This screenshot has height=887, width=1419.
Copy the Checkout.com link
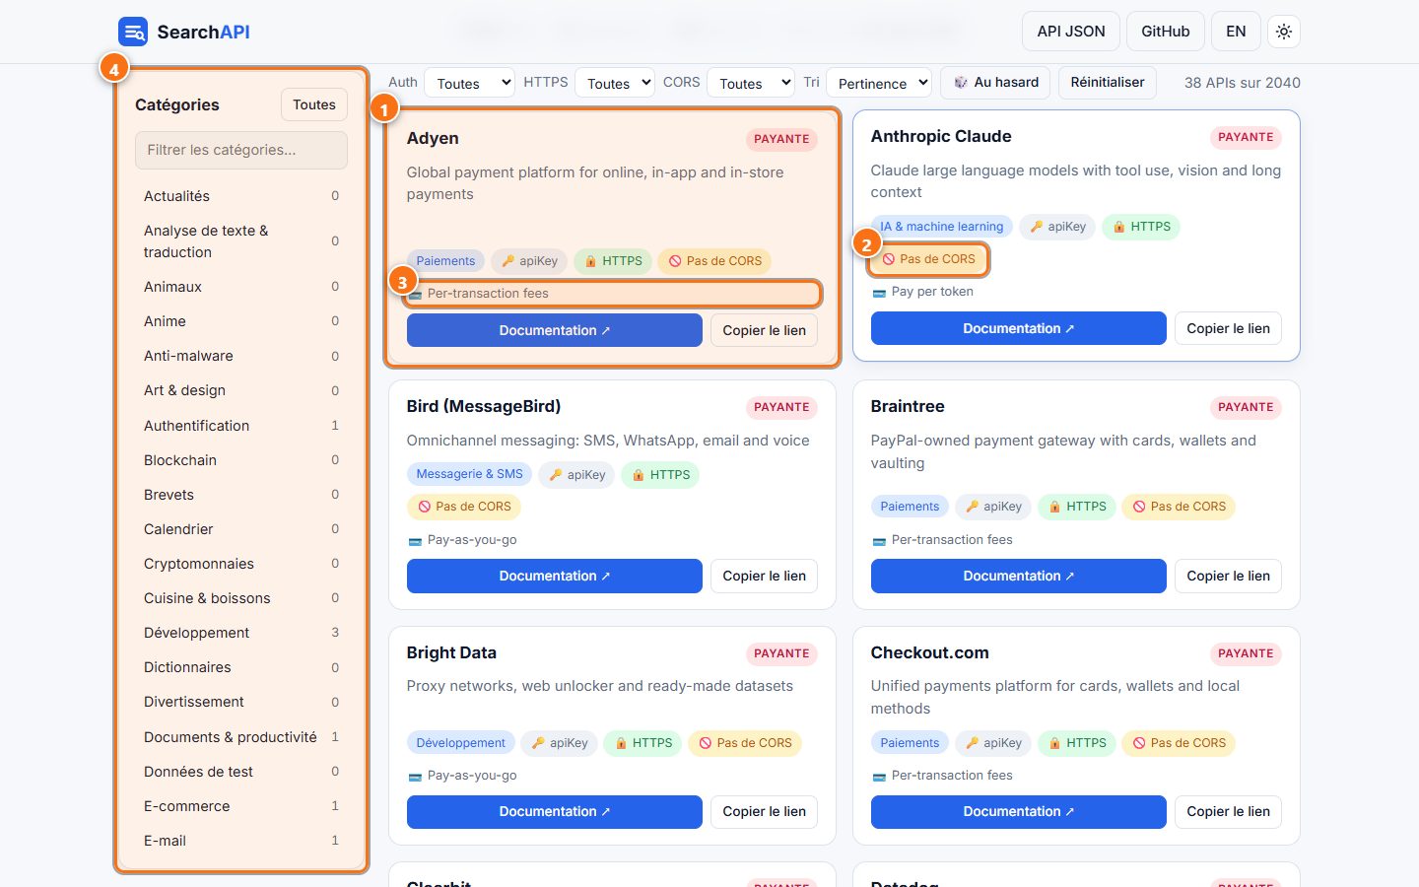(x=1228, y=811)
